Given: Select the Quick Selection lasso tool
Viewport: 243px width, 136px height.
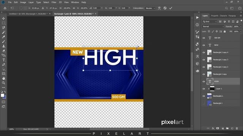Looking at the screenshot, I should (3, 28).
